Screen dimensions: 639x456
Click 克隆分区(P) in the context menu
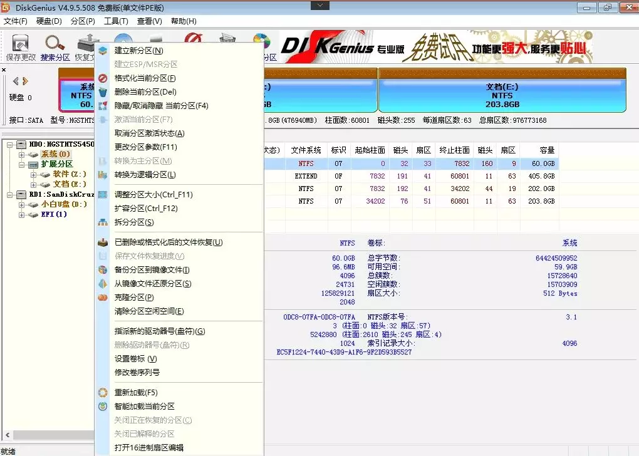133,298
